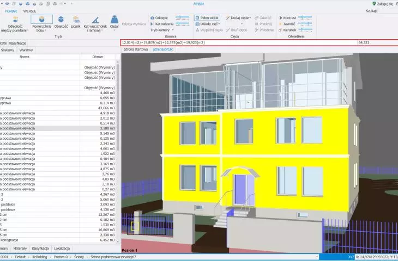Image resolution: width=398 pixels, height=261 pixels.
Task: Click the Obmiar column header
Action: (x=98, y=57)
